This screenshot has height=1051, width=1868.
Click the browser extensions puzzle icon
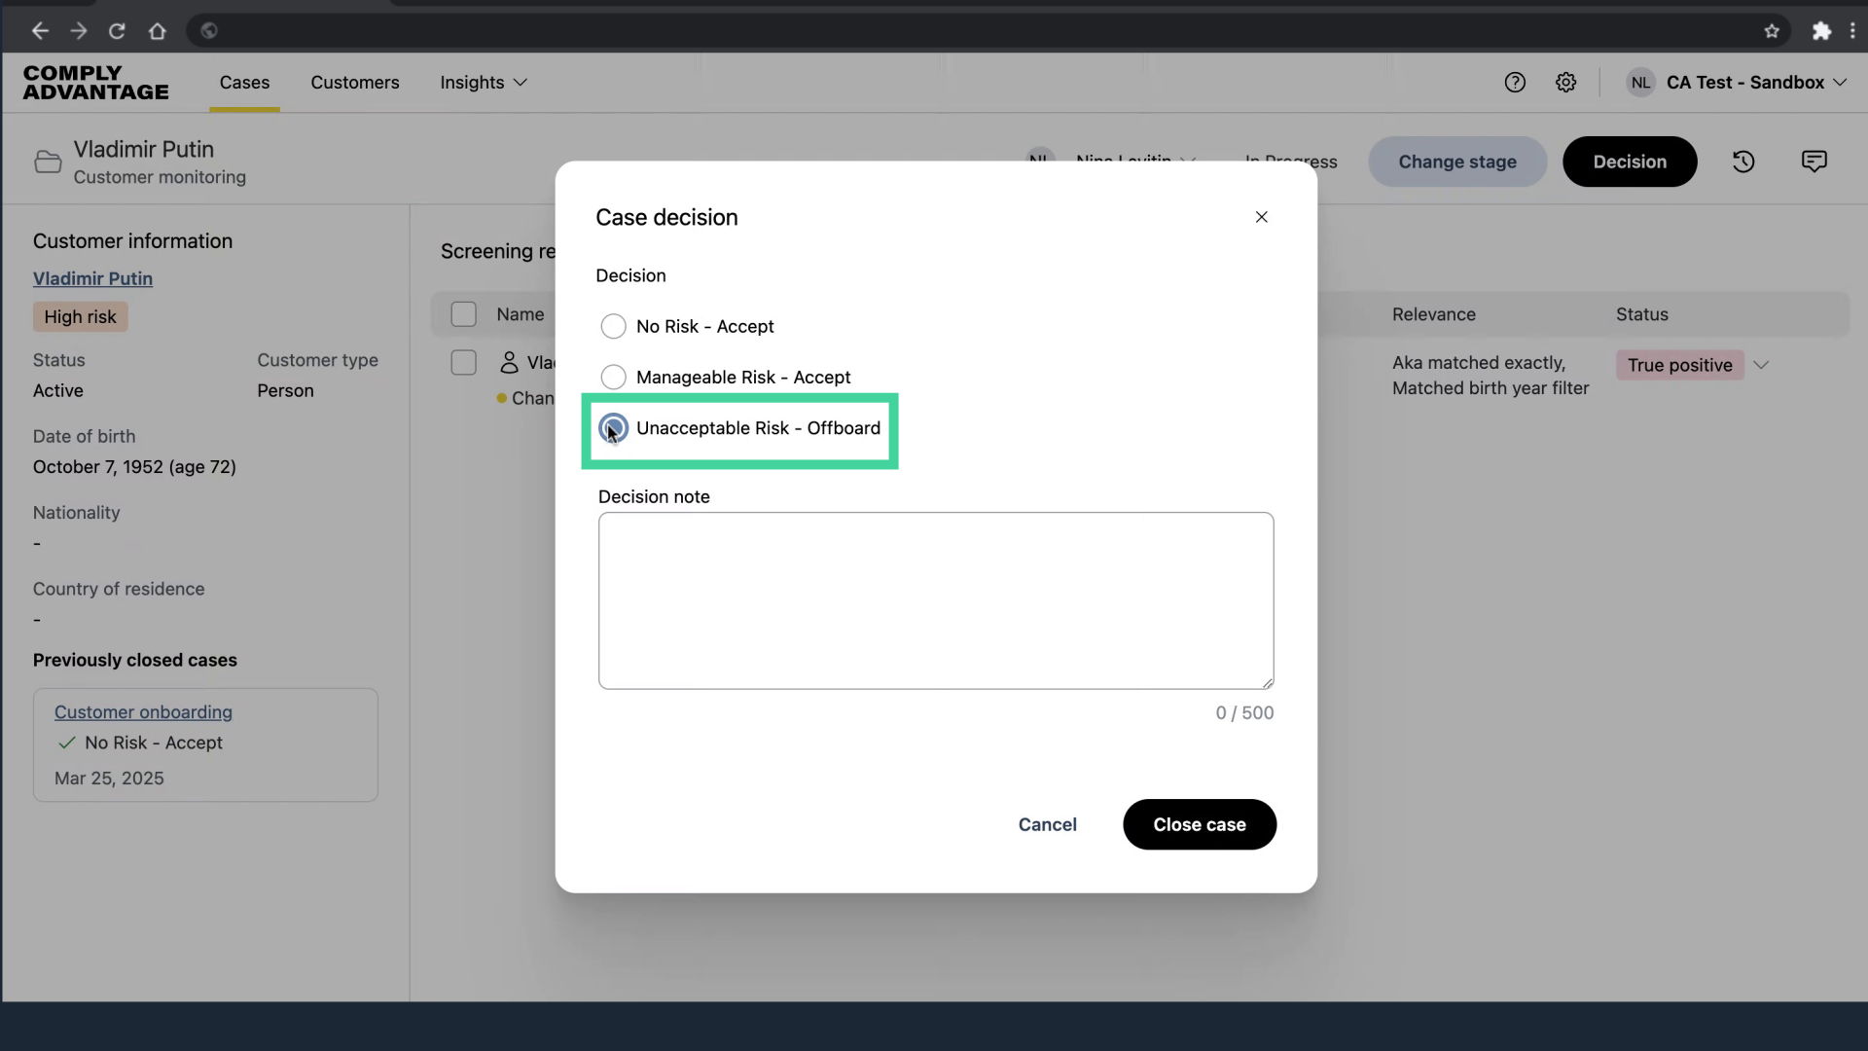tap(1821, 31)
